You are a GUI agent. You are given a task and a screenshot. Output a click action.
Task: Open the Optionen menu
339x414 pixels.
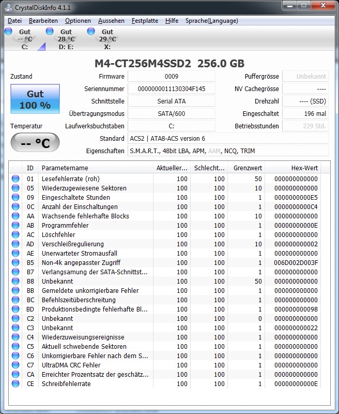point(78,21)
